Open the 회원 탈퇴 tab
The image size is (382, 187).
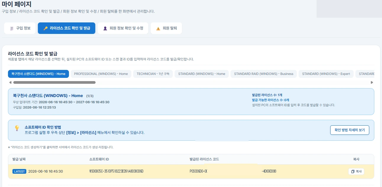pos(166,28)
